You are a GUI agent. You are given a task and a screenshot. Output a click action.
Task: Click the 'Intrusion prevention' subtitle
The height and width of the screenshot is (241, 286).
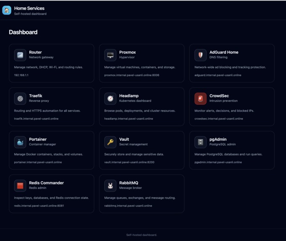pos(223,101)
